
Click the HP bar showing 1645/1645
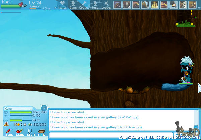(x=21, y=112)
